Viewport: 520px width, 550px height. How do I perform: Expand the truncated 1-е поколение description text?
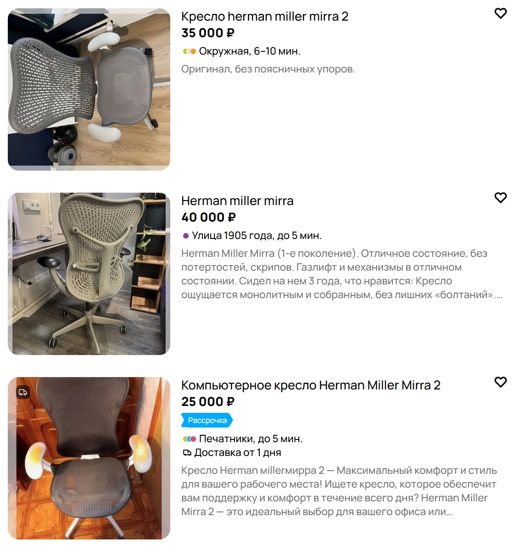click(342, 274)
